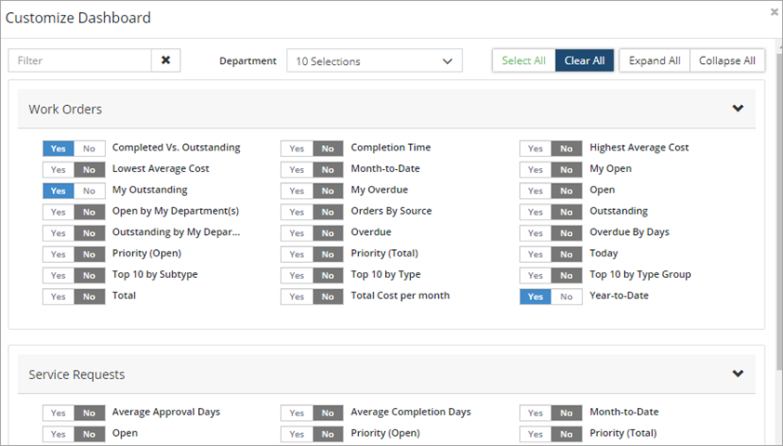Click the Expand All button

[655, 60]
